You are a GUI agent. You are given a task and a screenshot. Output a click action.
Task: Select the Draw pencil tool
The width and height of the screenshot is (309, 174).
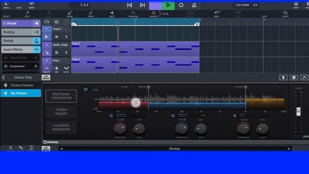[x=91, y=14]
